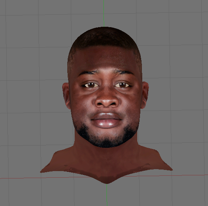208x206 pixels.
Task: Click the green axis line below the bust
Action: tap(107, 195)
